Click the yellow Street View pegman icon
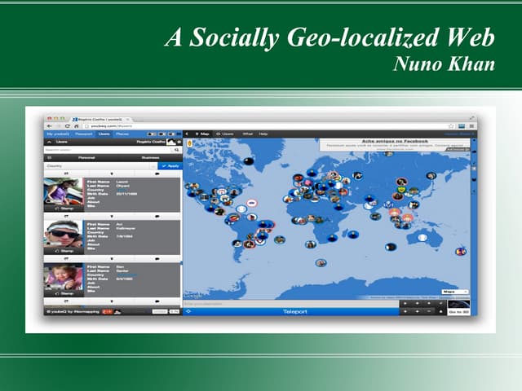This screenshot has width=522, height=391. tap(189, 144)
